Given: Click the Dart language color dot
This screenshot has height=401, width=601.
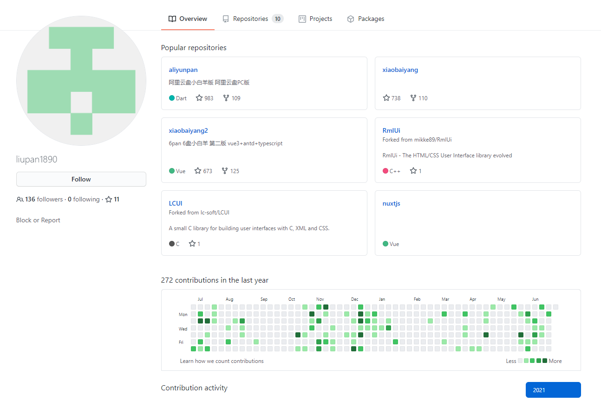Looking at the screenshot, I should [172, 98].
